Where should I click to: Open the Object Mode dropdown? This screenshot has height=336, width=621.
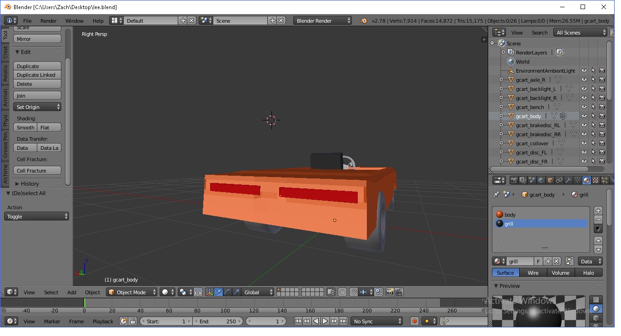132,292
